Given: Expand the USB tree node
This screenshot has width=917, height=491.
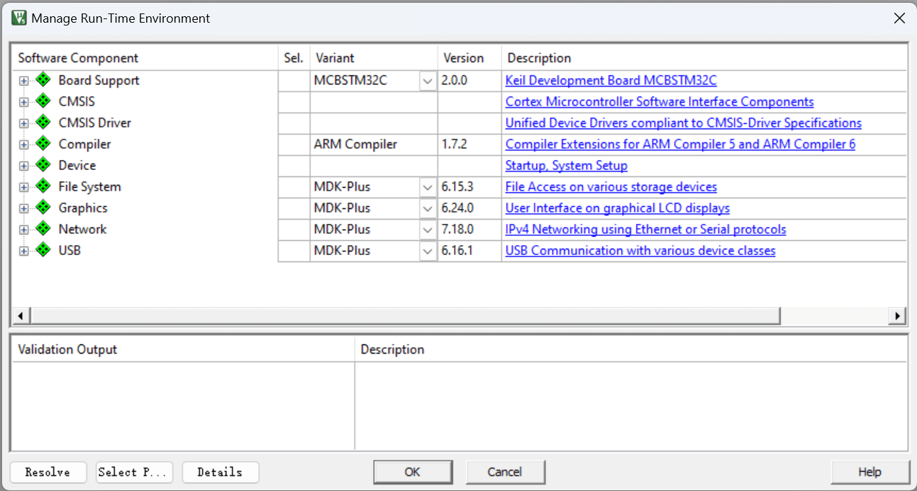Looking at the screenshot, I should [24, 251].
